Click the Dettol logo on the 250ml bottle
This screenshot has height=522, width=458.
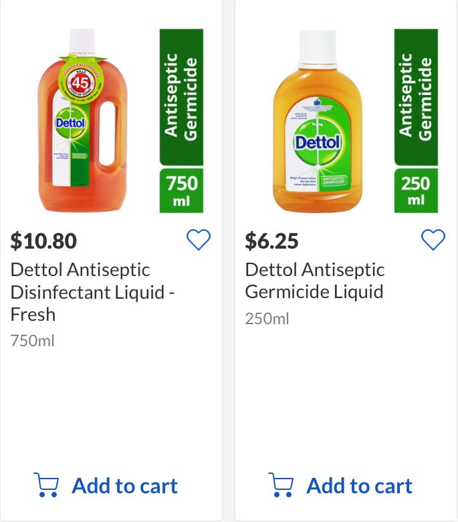pyautogui.click(x=318, y=142)
